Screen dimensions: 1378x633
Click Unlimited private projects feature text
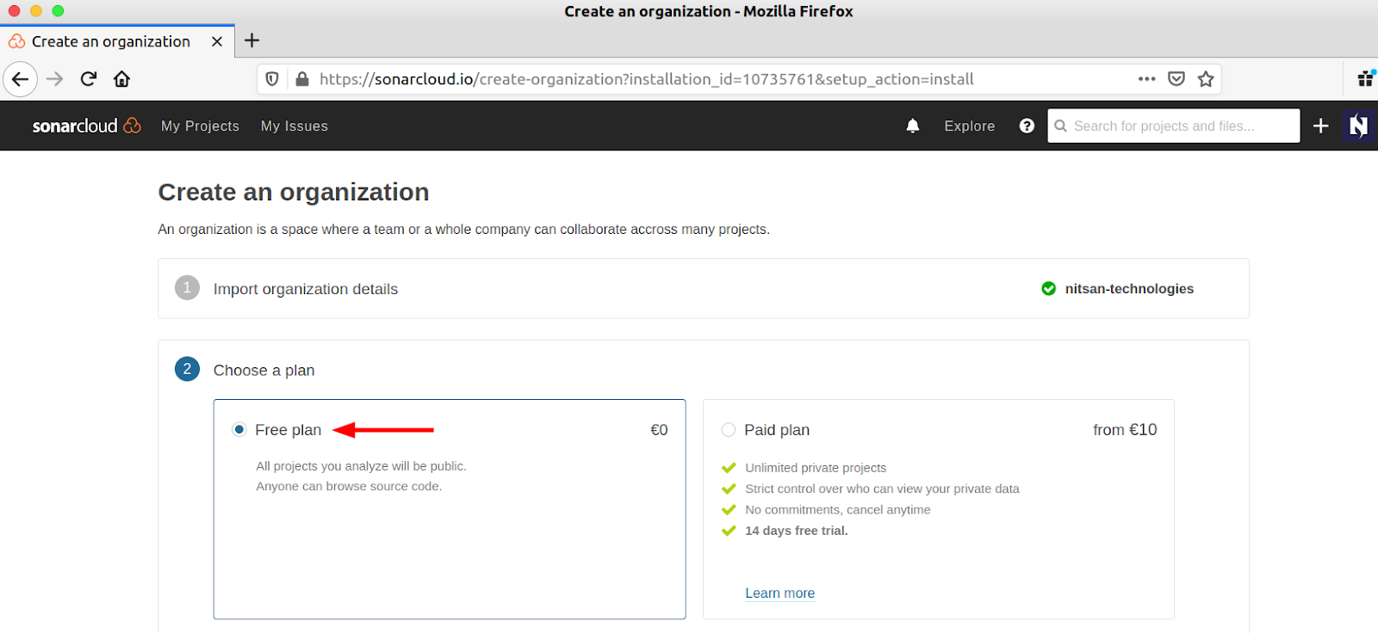point(816,468)
